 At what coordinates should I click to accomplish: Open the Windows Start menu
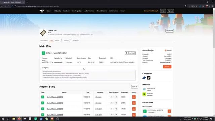tap(3, 119)
